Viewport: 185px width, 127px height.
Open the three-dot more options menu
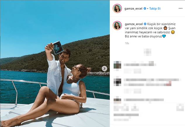[180, 8]
